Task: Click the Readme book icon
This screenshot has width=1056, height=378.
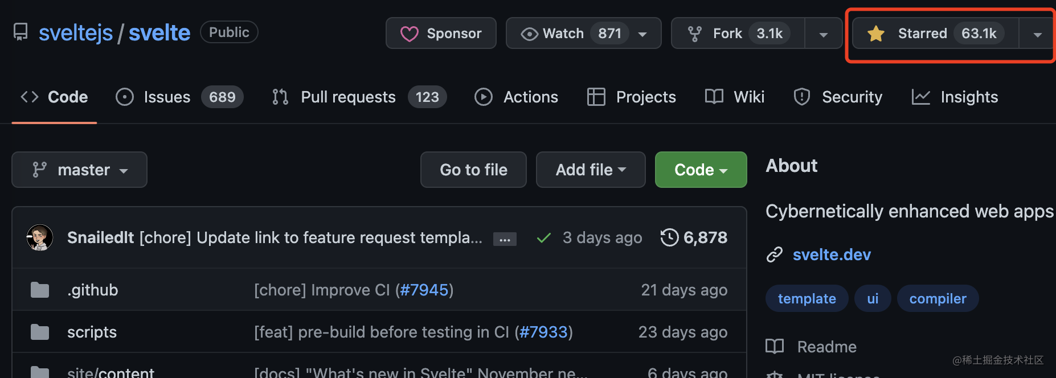Action: tap(775, 346)
